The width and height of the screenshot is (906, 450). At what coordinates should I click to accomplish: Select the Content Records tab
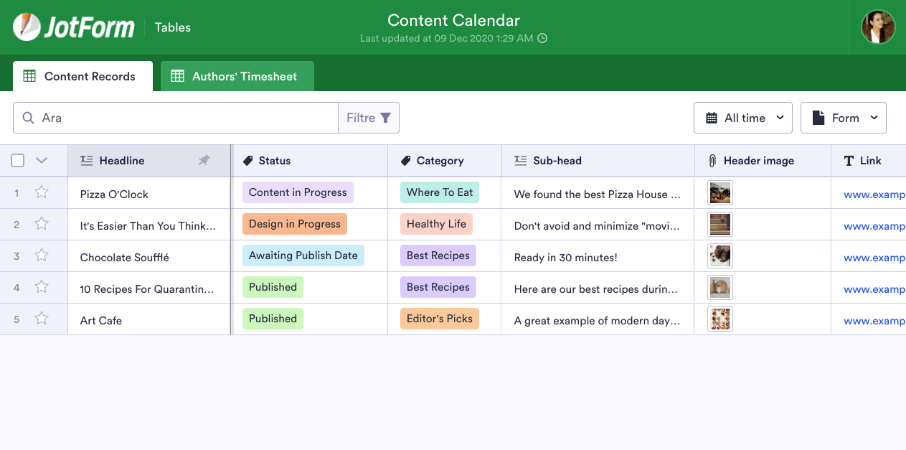coord(82,76)
